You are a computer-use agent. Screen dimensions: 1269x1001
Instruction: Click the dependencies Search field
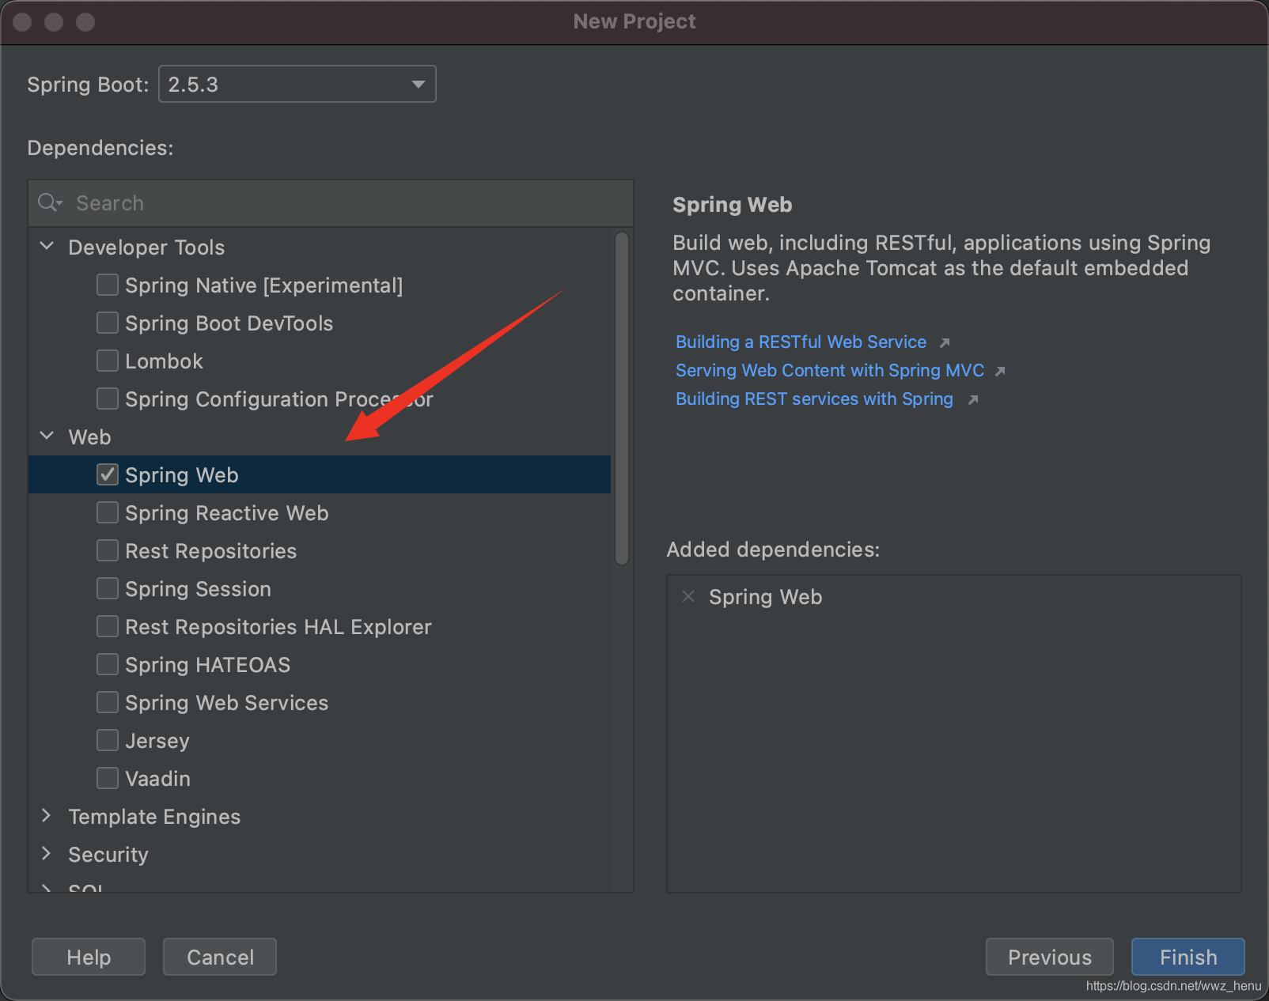click(x=331, y=203)
